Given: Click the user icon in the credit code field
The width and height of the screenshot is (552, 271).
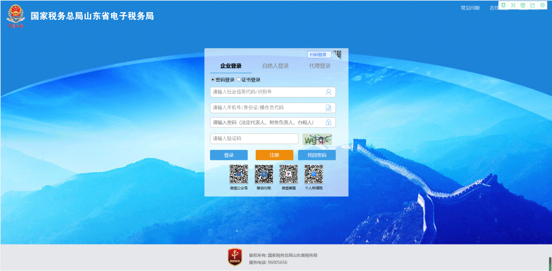Looking at the screenshot, I should [328, 92].
